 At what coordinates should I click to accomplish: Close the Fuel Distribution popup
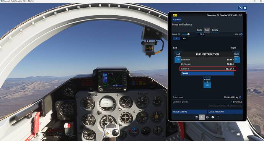click(x=207, y=73)
